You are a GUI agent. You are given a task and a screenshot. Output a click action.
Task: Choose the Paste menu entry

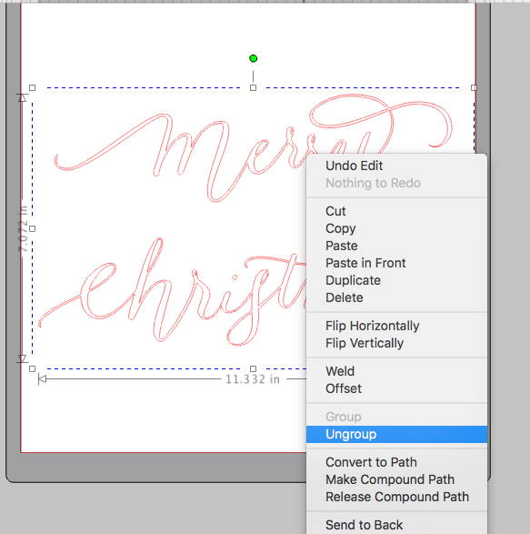click(396, 246)
